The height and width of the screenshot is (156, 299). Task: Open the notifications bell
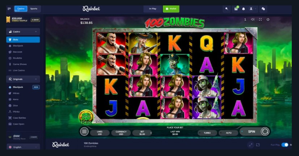pyautogui.click(x=244, y=9)
